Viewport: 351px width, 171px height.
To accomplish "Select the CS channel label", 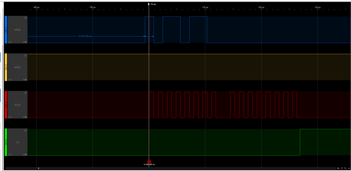I will pyautogui.click(x=18, y=142).
